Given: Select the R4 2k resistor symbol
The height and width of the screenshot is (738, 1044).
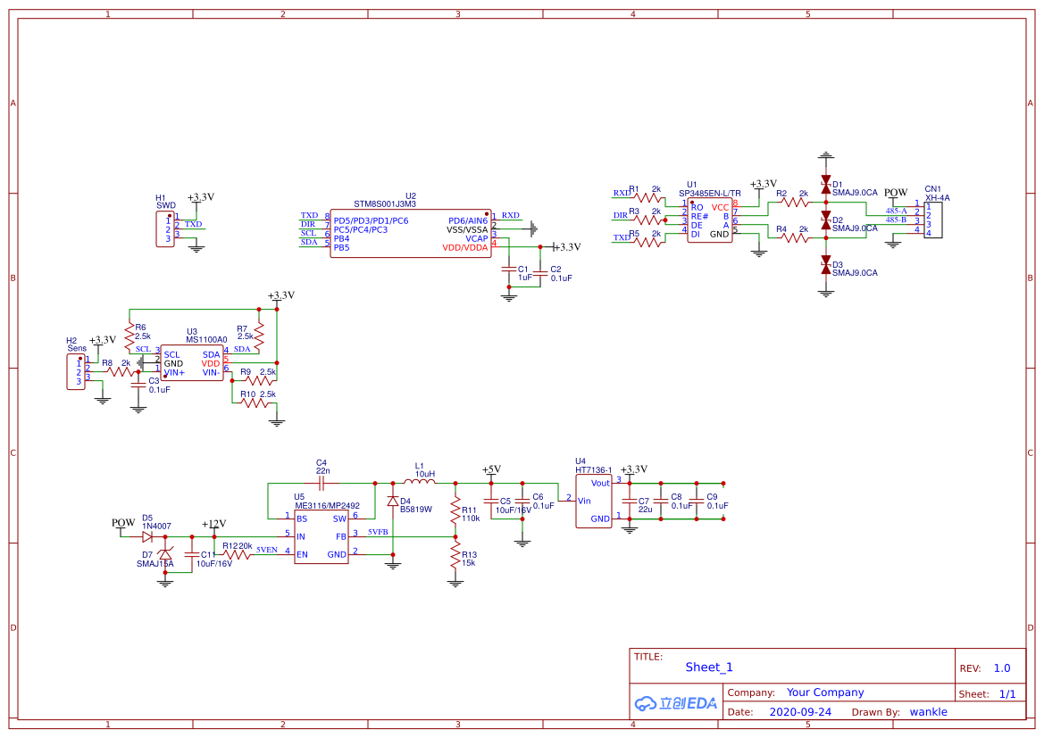Looking at the screenshot, I should point(796,237).
